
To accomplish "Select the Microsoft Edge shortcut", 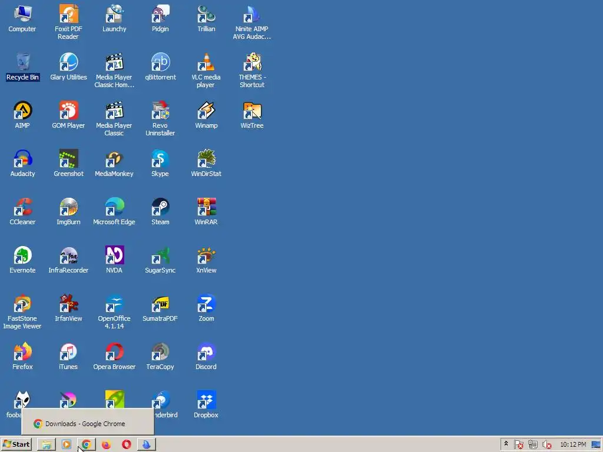I will tap(114, 212).
